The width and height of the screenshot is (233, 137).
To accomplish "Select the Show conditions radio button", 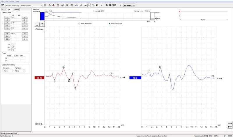I will coord(79,24).
